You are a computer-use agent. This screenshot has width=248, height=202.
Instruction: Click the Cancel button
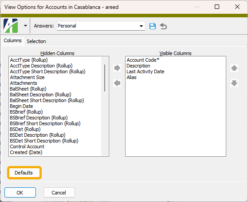(x=59, y=193)
